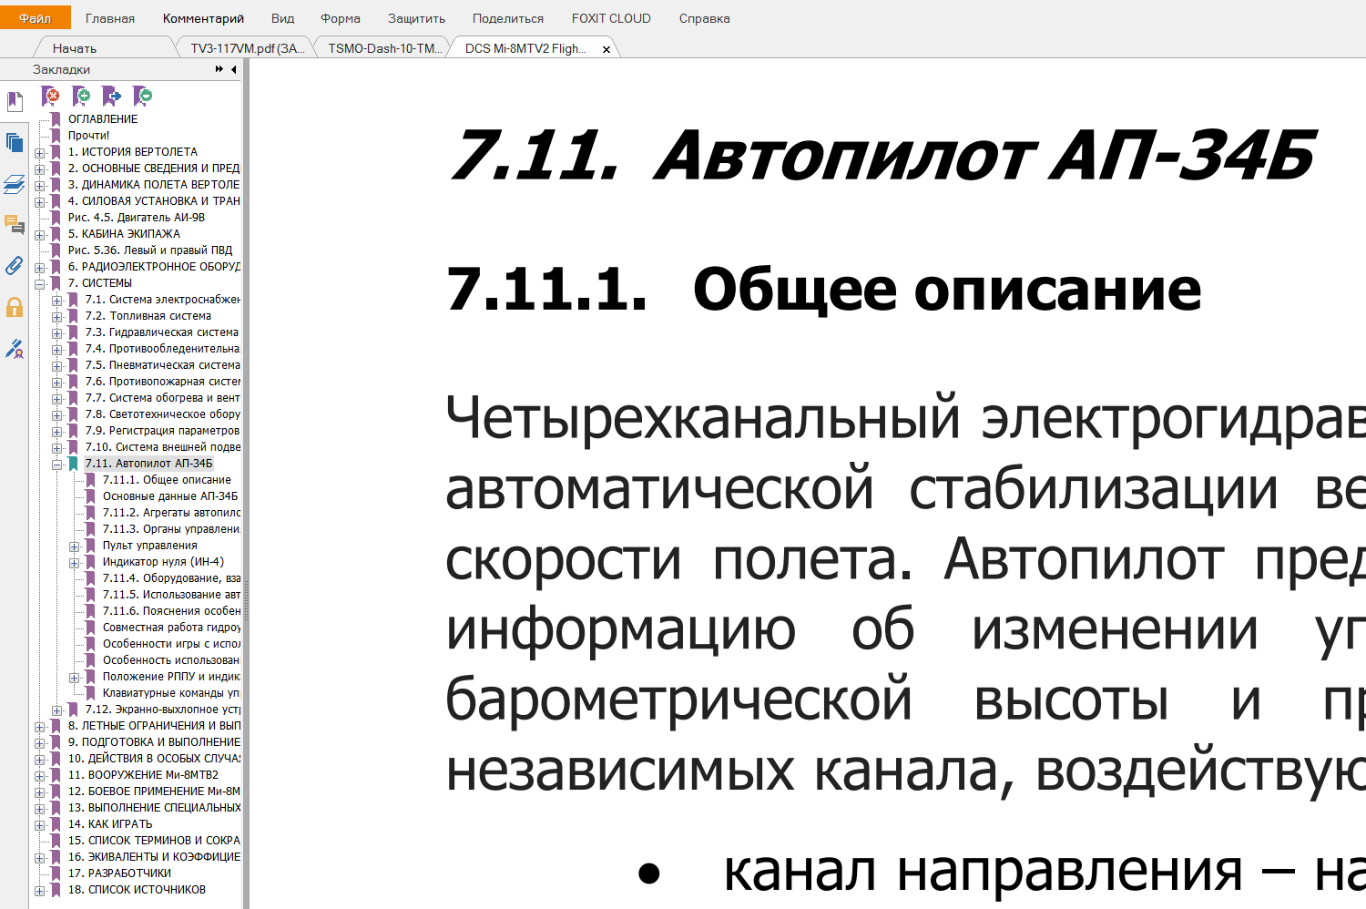Open the Comments panel icon
Screen dimensions: 1366x909
pos(15,224)
